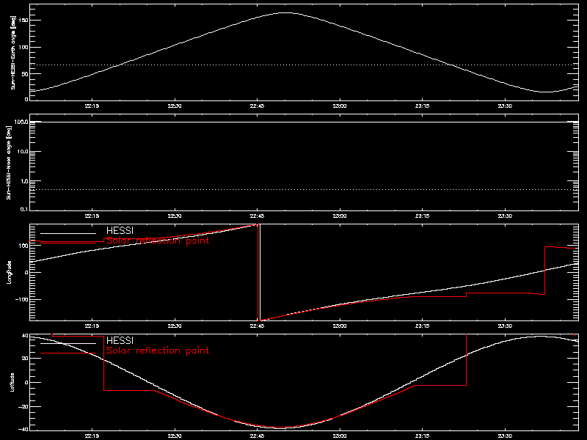Click "22:30" time label under Latitude plot
This screenshot has width=587, height=440.
pyautogui.click(x=175, y=436)
